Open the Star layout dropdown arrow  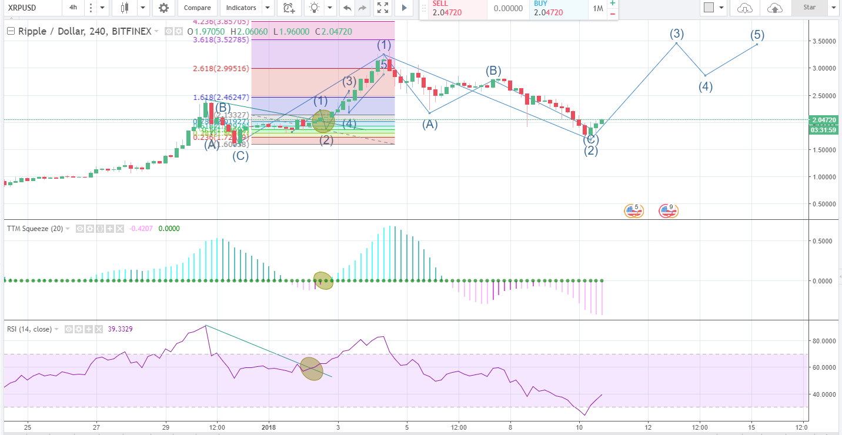pos(833,8)
